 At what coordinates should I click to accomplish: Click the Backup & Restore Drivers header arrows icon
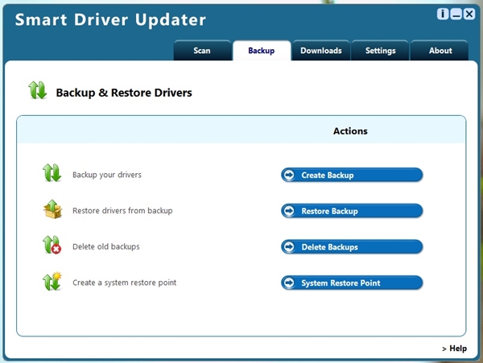(38, 90)
